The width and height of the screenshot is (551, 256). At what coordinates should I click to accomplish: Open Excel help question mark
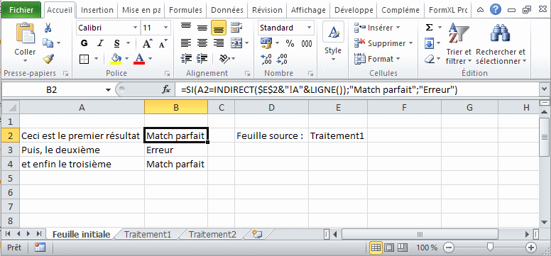tap(495, 10)
